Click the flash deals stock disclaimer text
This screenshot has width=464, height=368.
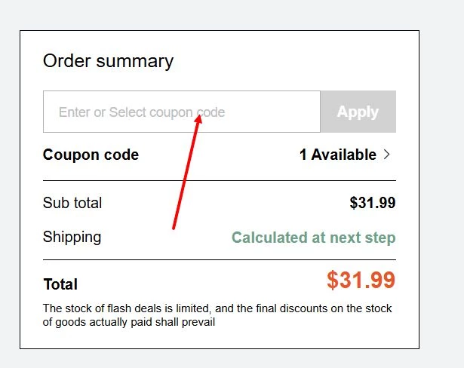(217, 315)
